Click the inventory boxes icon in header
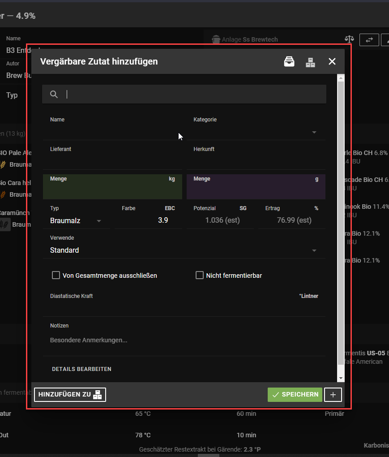Viewport: 389px width, 457px height. tap(311, 62)
